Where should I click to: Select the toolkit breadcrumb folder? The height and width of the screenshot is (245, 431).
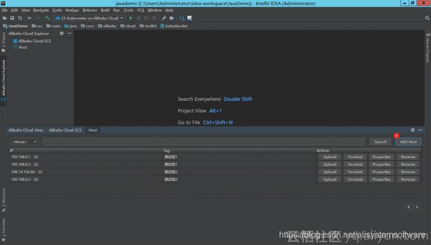(148, 26)
